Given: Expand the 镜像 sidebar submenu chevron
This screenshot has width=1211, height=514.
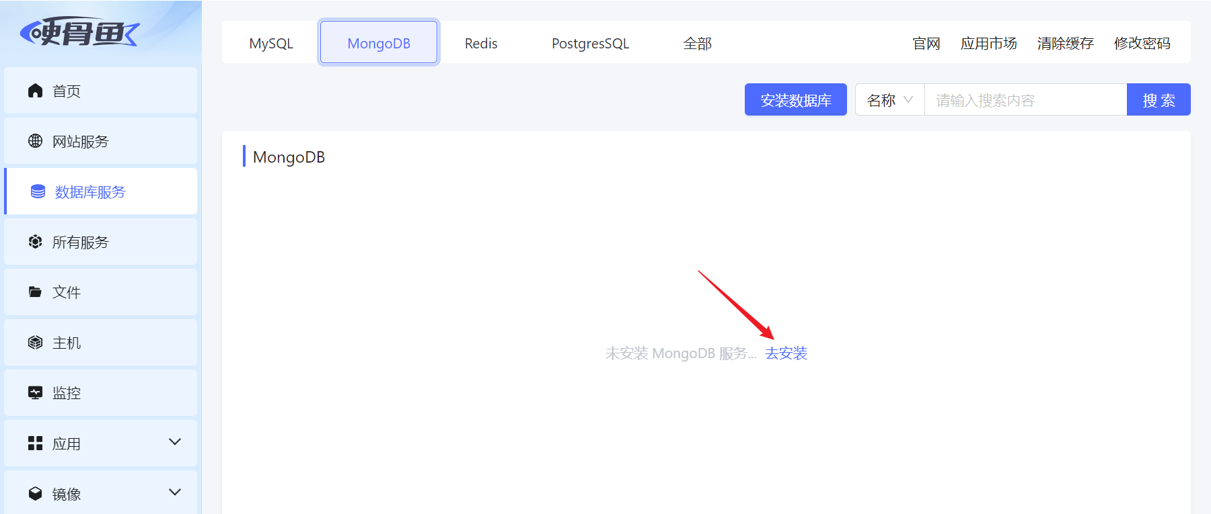Looking at the screenshot, I should click(175, 492).
